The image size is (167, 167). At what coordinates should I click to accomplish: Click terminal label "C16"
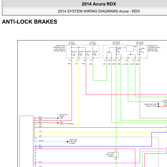(x=126, y=60)
